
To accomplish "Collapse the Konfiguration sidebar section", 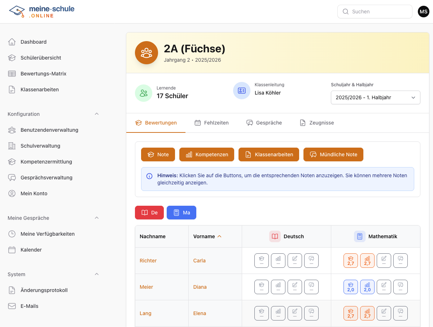I will (96, 114).
